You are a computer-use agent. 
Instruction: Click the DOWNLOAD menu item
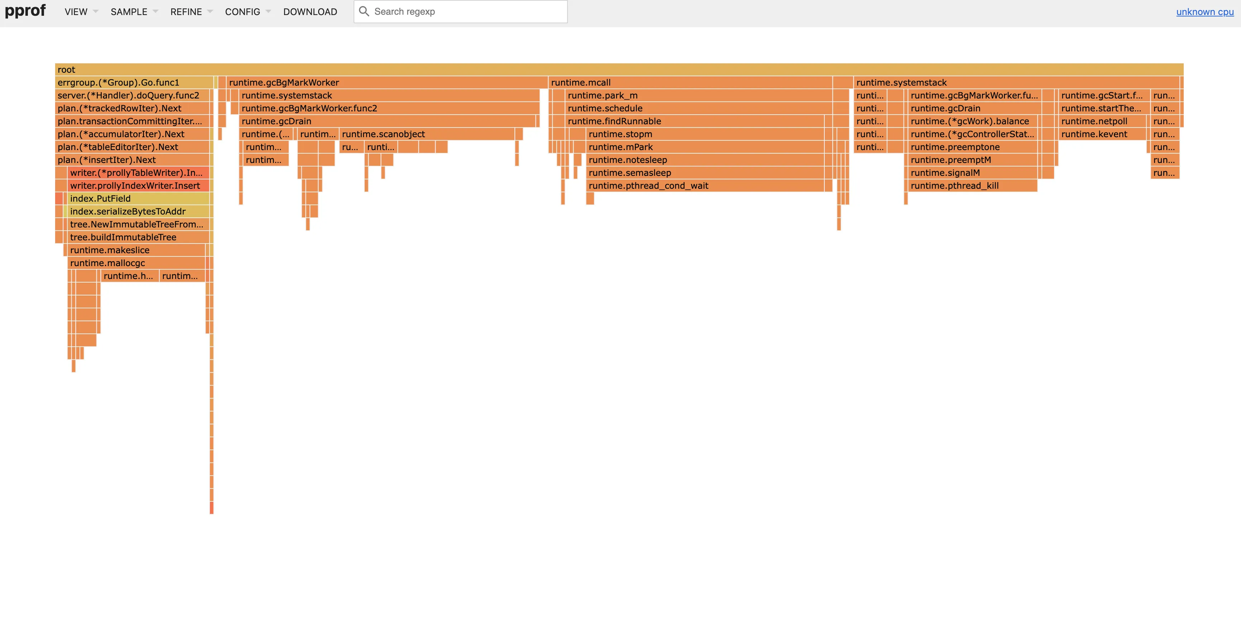pyautogui.click(x=310, y=12)
